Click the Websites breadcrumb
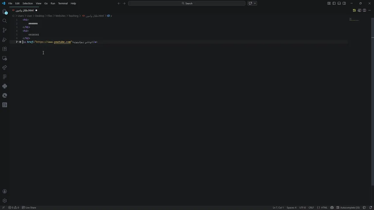Viewport: 374px width, 210px height. pos(60,16)
